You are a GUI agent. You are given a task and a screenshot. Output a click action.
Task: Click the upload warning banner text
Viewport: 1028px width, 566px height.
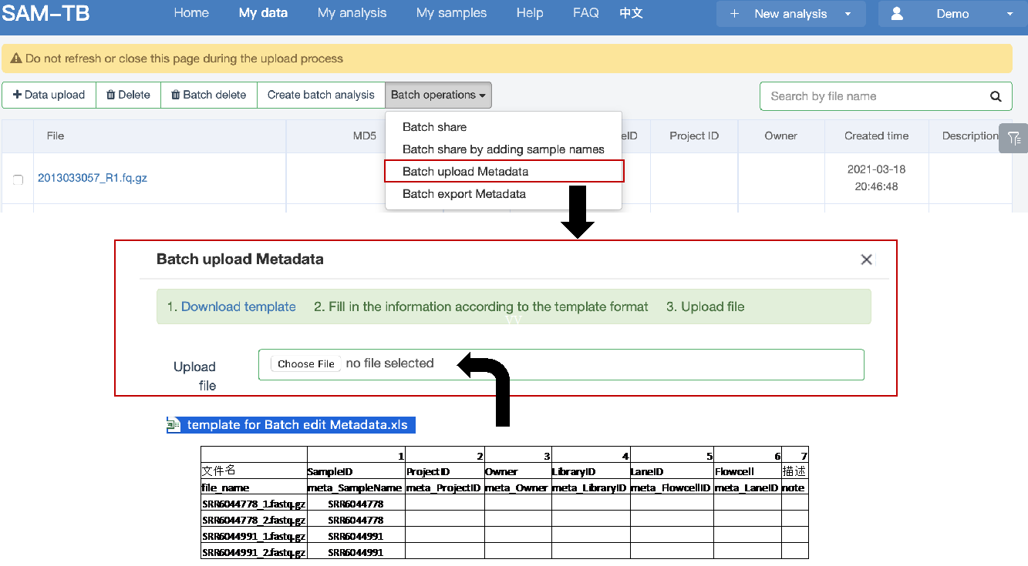pyautogui.click(x=184, y=59)
